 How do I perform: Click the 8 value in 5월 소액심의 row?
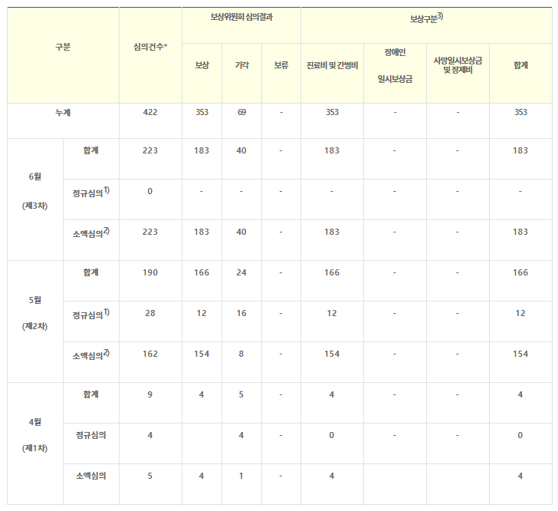click(x=241, y=354)
